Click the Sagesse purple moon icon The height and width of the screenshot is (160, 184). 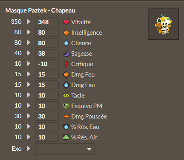66,54
